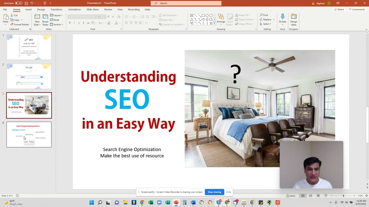
Task: Switch to Slide Sorter view in status bar
Action: coord(310,196)
